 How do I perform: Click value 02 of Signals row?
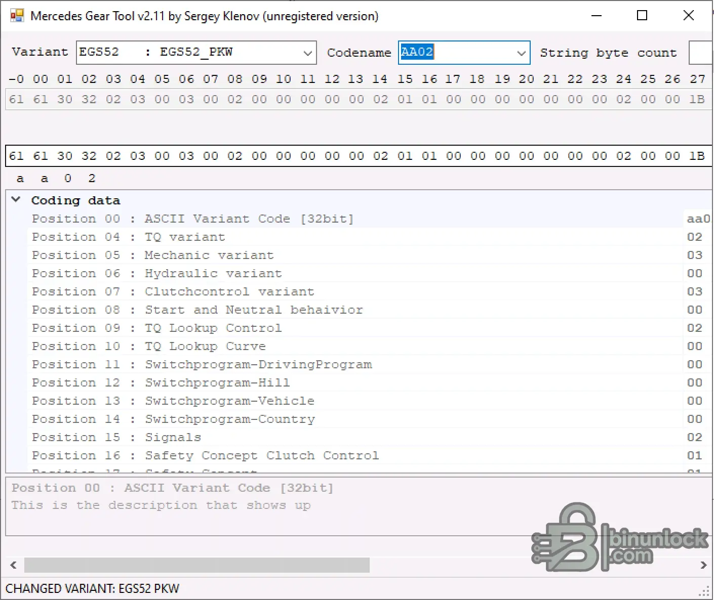[695, 437]
